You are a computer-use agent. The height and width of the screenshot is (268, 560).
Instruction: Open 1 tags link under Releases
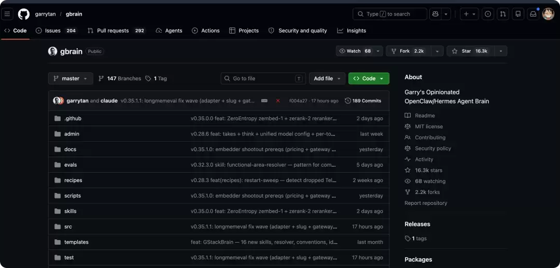pyautogui.click(x=416, y=239)
